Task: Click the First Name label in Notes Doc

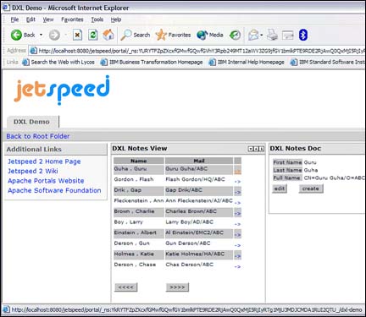Action: [x=287, y=162]
